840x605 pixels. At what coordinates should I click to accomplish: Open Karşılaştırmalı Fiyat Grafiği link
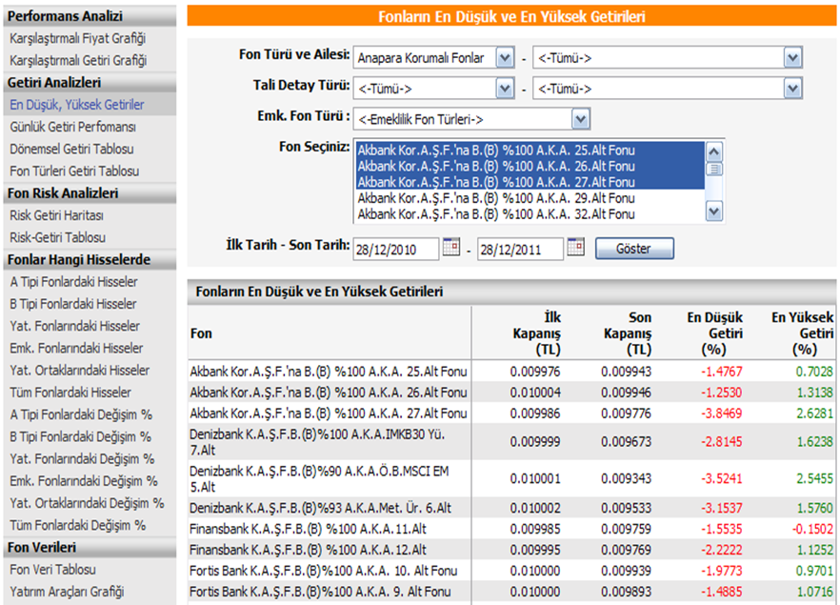[78, 38]
